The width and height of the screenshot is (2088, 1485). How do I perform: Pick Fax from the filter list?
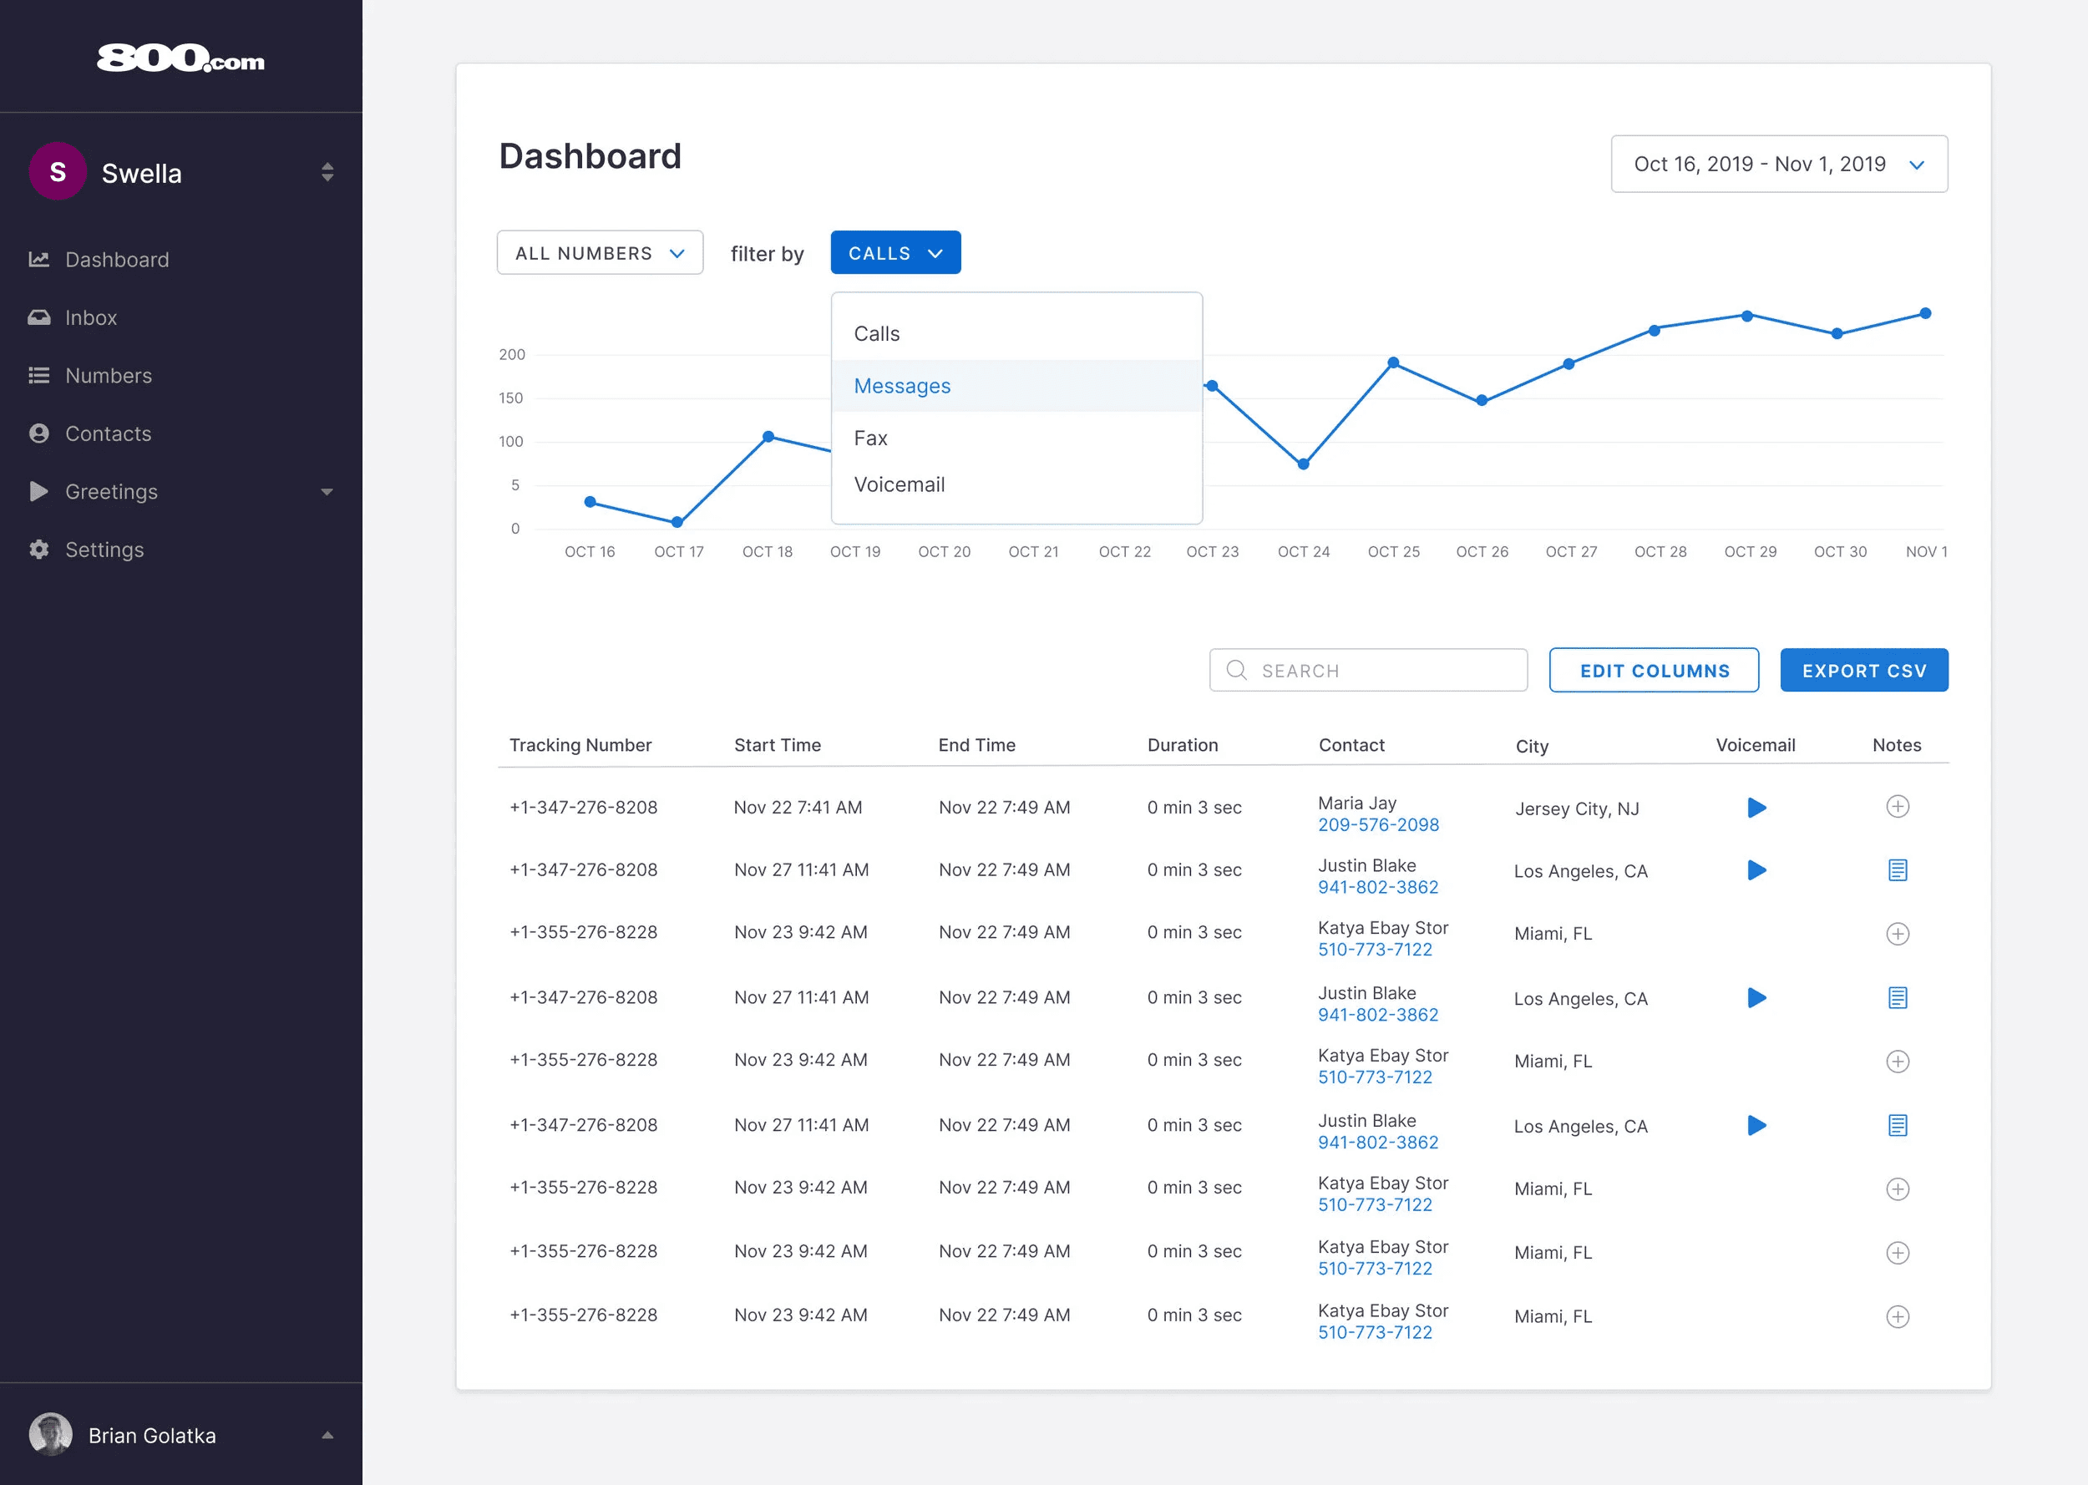pyautogui.click(x=870, y=438)
